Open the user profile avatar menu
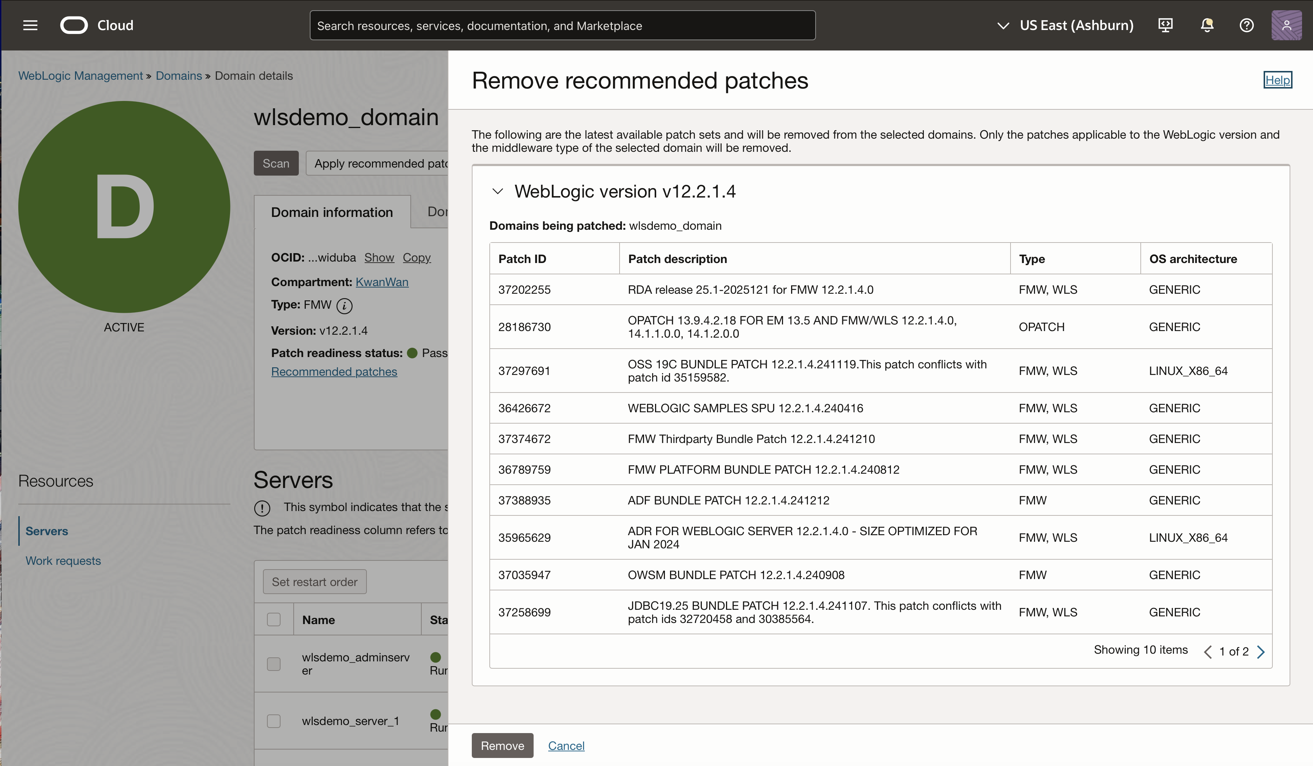The width and height of the screenshot is (1313, 766). (1286, 25)
